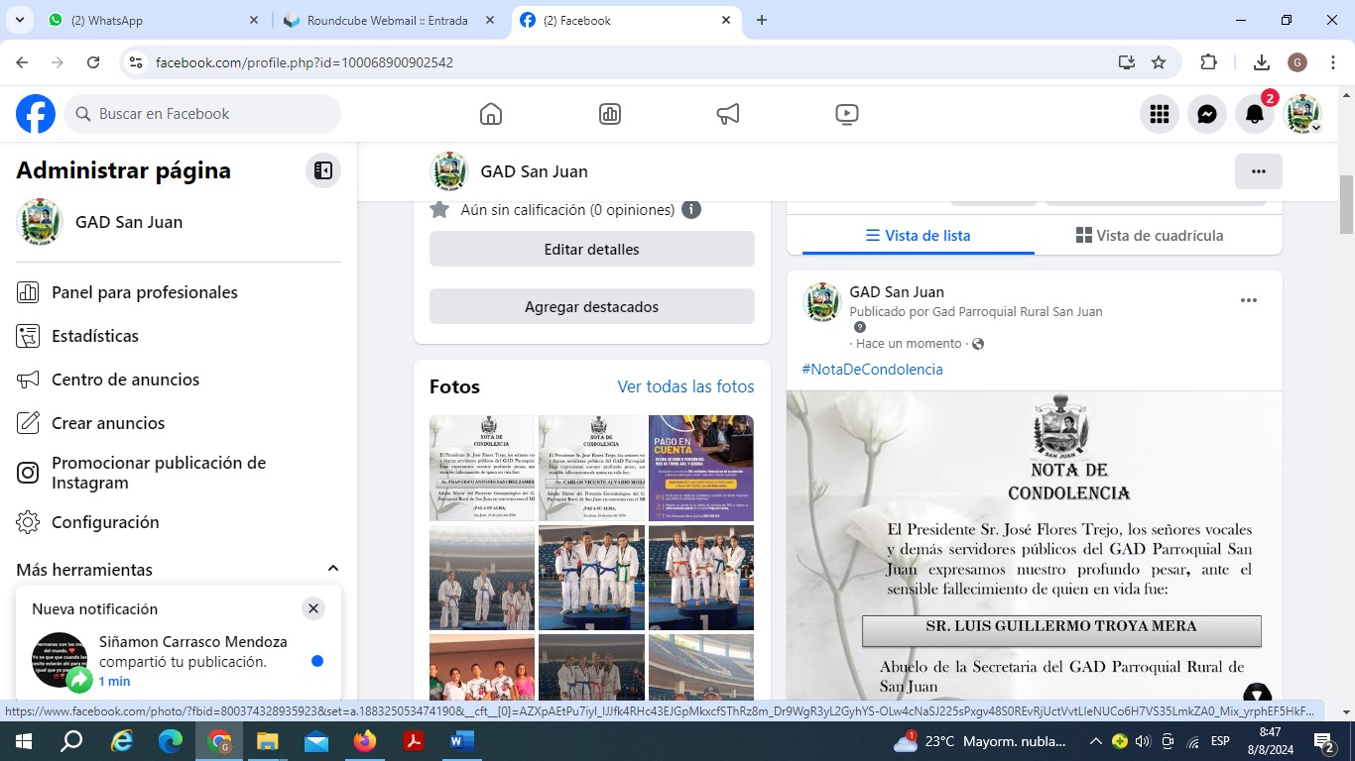Open Firefox from the taskbar
This screenshot has width=1355, height=761.
click(x=365, y=741)
